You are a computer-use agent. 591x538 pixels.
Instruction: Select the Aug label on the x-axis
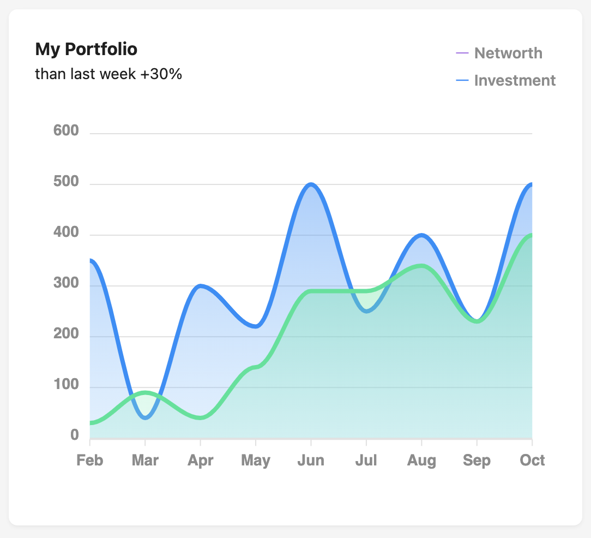point(421,460)
